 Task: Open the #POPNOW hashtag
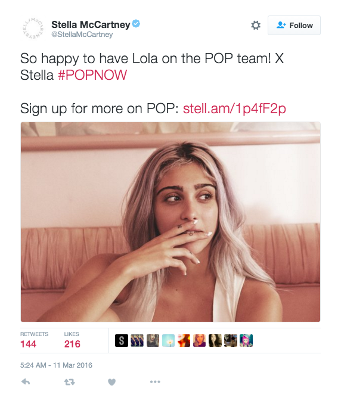click(x=92, y=75)
